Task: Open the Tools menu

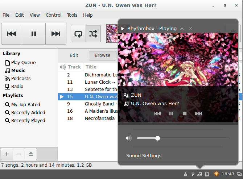Action: 72,15
